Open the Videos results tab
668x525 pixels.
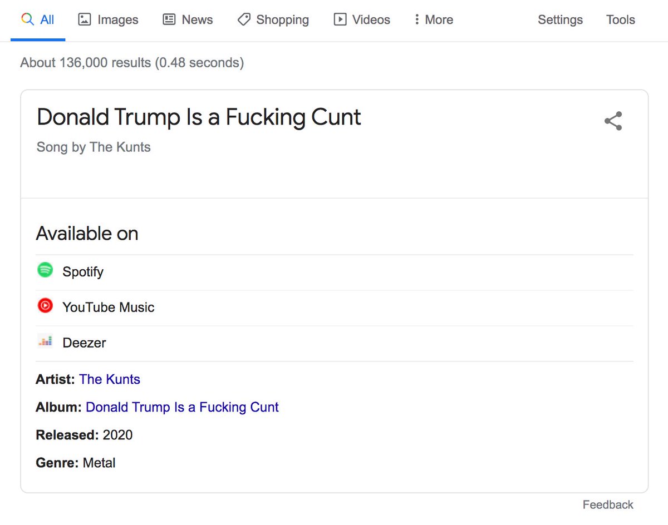point(362,20)
